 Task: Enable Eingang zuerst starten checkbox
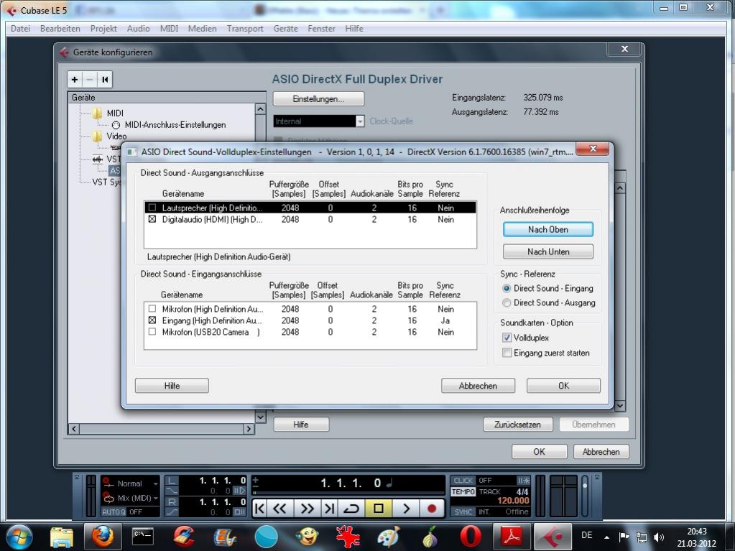tap(507, 352)
